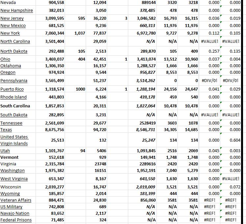Click the North Carolina hyperlink
246x224 pixels.
(15, 42)
